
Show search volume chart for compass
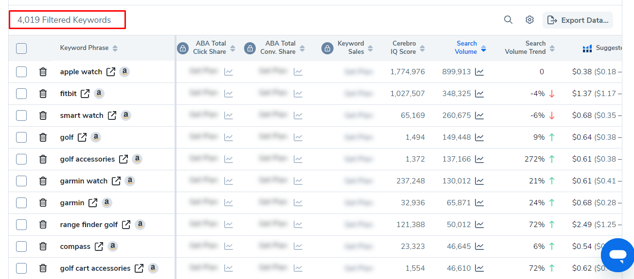[x=479, y=246]
